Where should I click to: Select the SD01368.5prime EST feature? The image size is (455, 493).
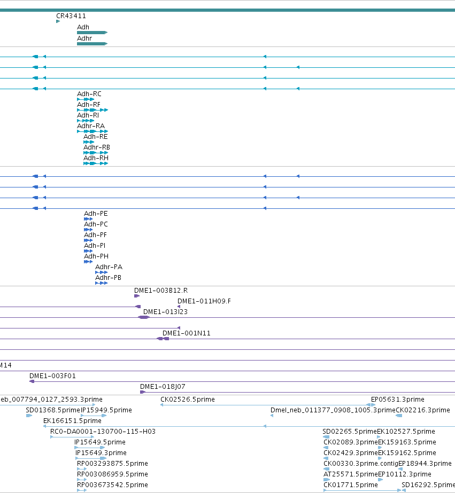point(29,416)
